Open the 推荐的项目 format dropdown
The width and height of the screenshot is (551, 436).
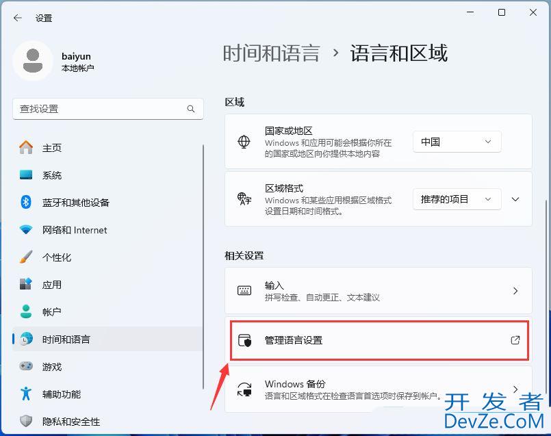click(x=457, y=199)
